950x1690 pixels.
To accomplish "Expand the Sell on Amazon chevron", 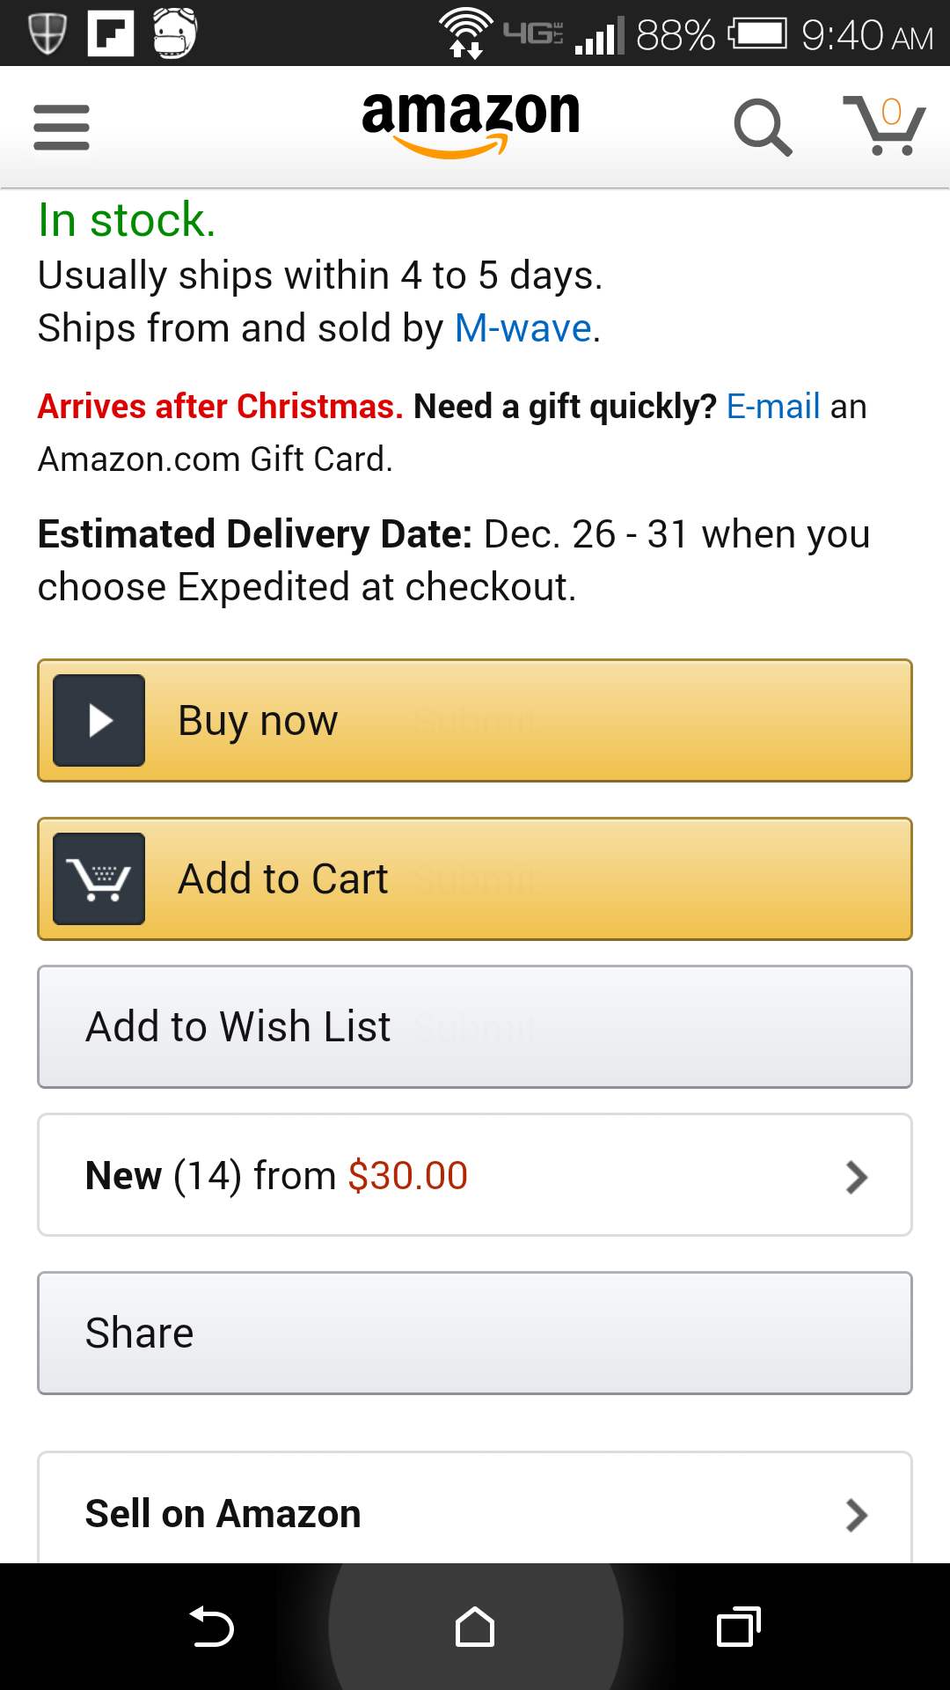I will pyautogui.click(x=857, y=1515).
